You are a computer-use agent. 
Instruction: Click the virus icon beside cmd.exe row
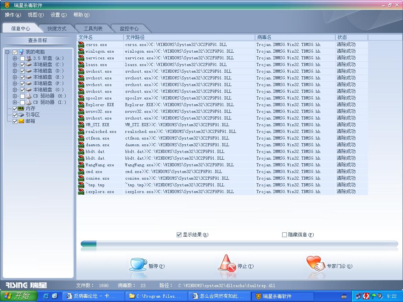click(81, 171)
